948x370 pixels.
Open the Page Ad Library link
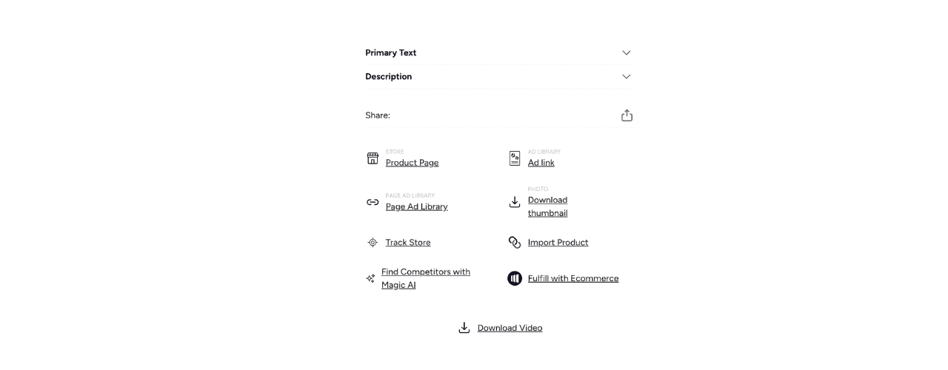tap(416, 206)
